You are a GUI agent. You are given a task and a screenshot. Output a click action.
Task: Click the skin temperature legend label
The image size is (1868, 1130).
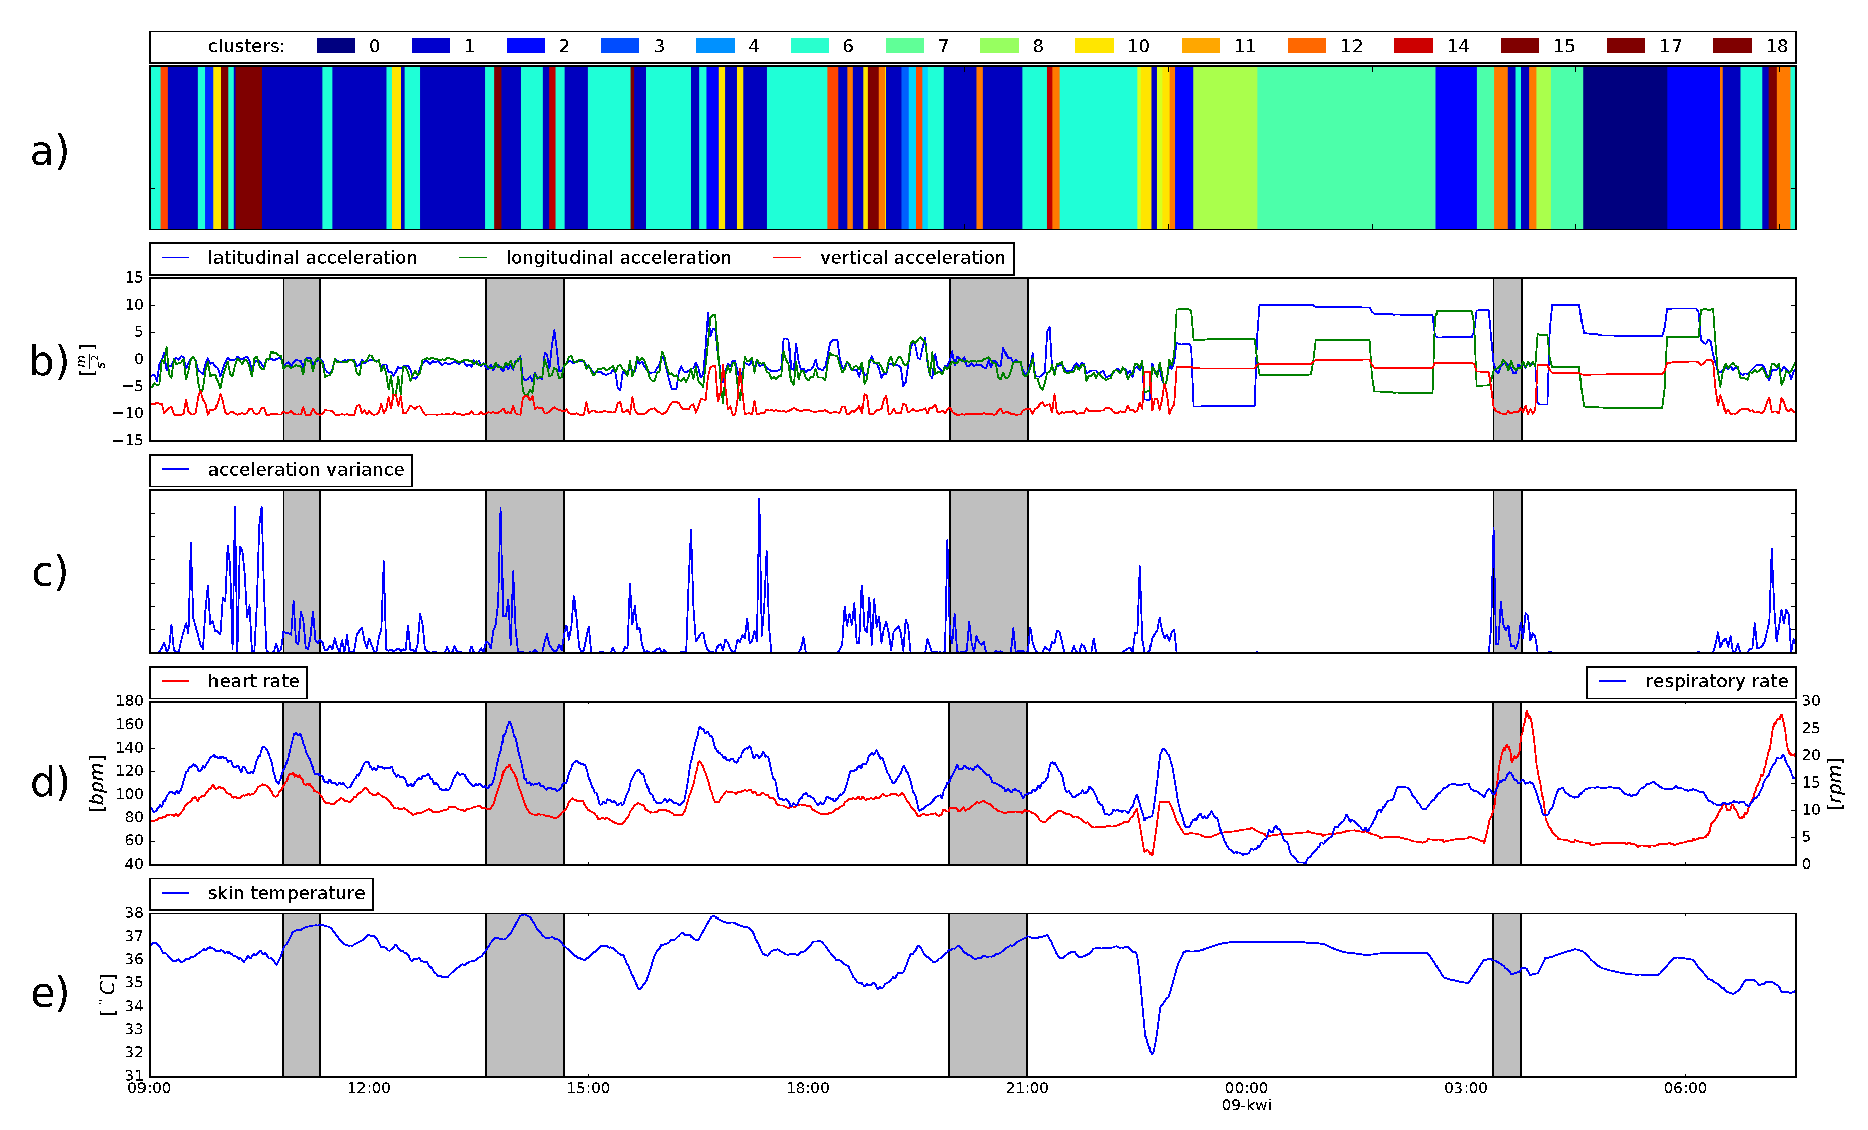tap(286, 893)
